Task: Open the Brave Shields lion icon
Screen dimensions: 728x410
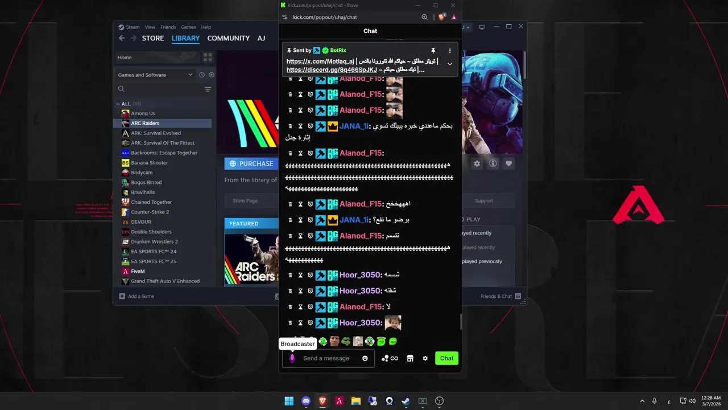Action: 441,17
